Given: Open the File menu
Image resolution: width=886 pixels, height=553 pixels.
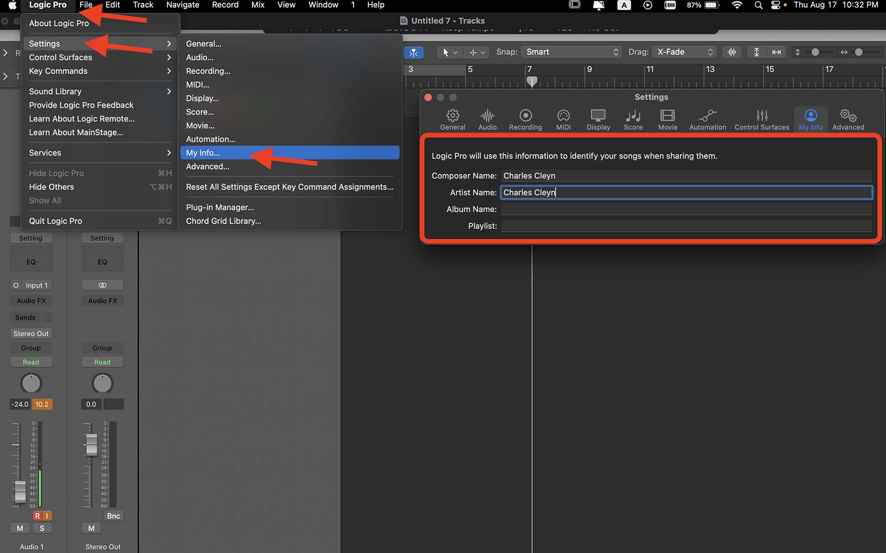Looking at the screenshot, I should click(x=86, y=5).
